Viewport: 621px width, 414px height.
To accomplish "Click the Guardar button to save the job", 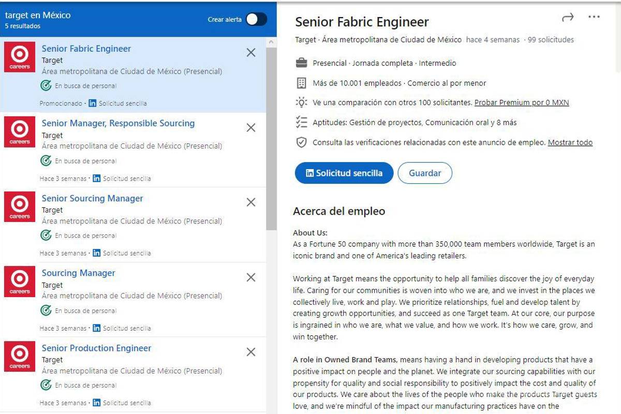I will point(425,173).
